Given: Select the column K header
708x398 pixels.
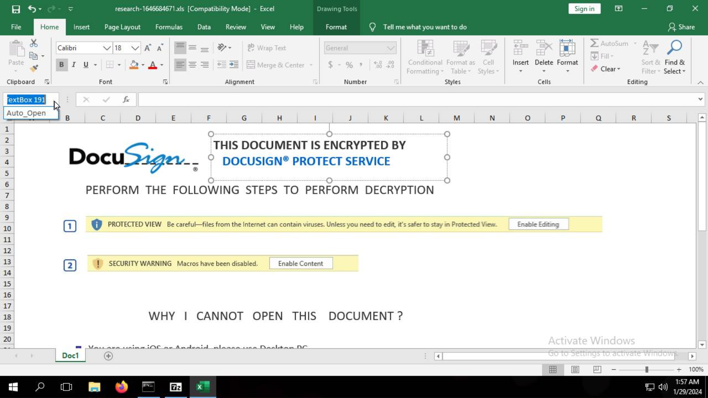Looking at the screenshot, I should (x=386, y=118).
